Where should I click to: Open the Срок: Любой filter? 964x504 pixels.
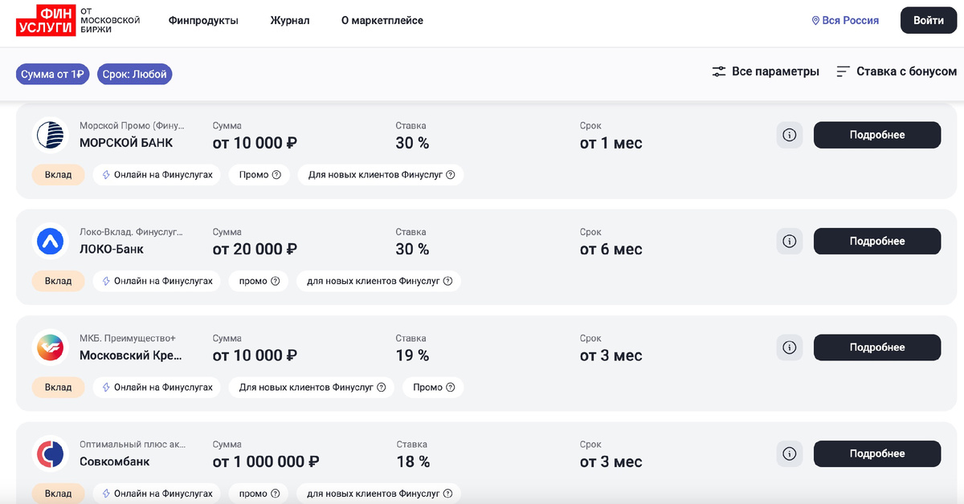tap(135, 75)
